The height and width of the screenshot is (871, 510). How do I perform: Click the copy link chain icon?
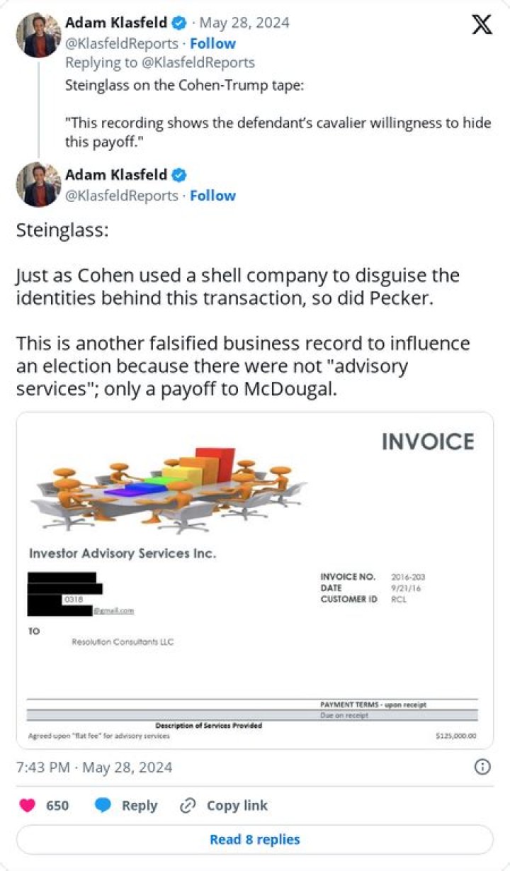pos(188,806)
